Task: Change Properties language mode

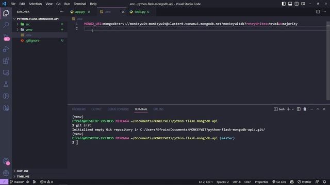Action: point(261,182)
